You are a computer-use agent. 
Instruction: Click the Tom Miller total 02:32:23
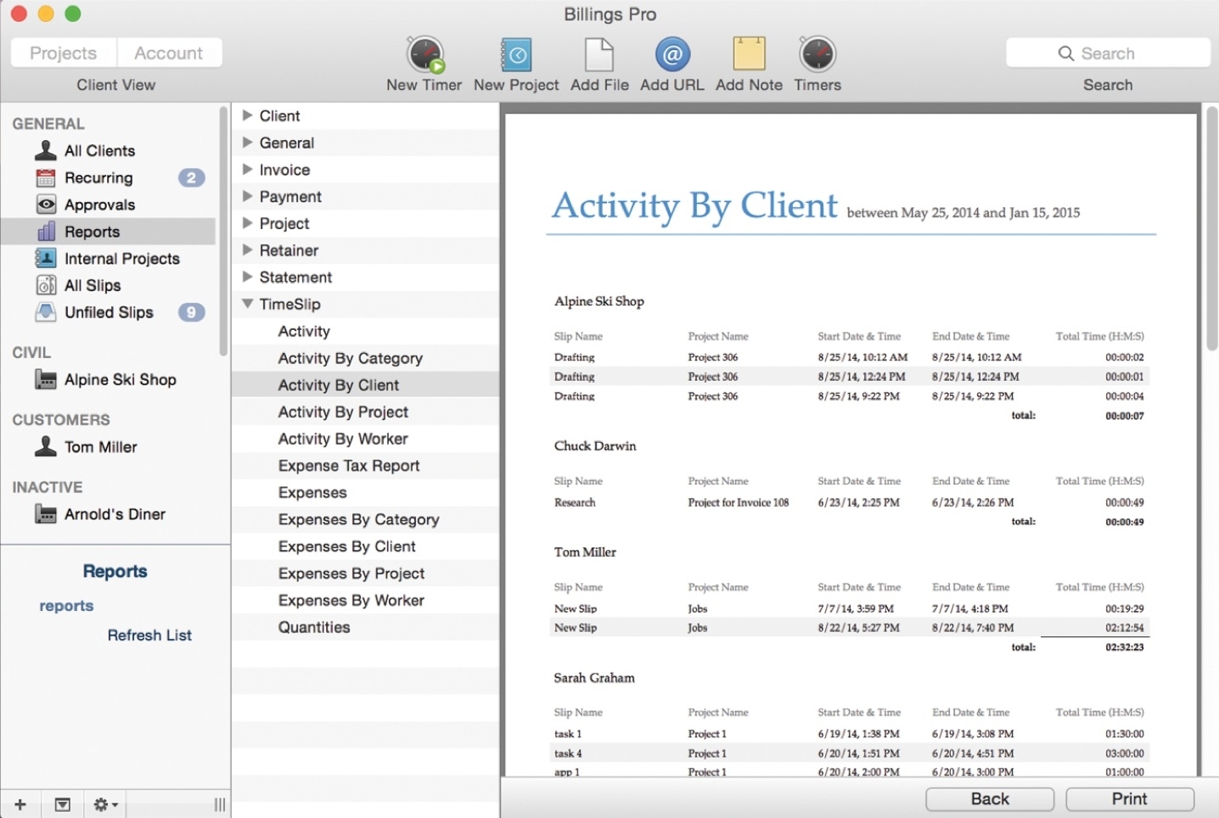(x=1124, y=647)
